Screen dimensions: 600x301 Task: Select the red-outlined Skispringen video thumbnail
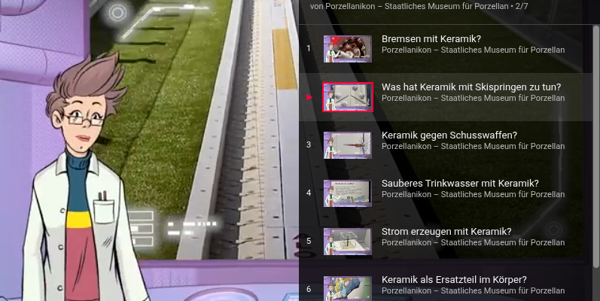coord(348,97)
